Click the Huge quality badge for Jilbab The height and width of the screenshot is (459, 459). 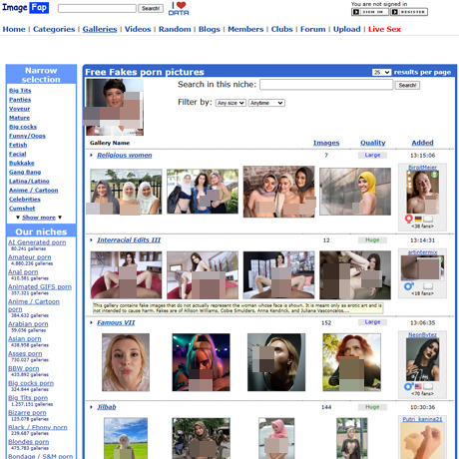click(372, 407)
